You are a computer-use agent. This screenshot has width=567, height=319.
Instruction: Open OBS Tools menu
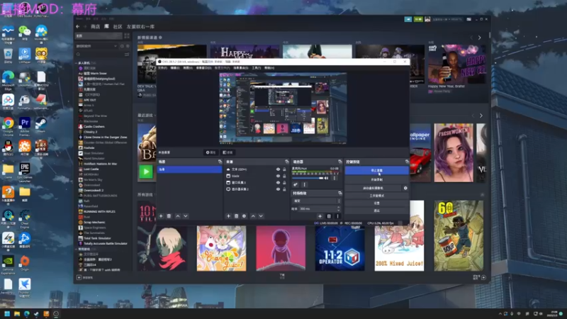256,67
